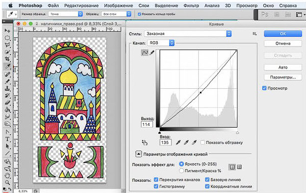Choose the draw curve pencil icon

click(x=152, y=53)
